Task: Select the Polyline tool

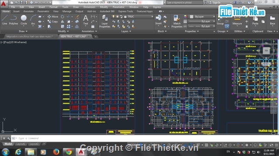Action: (14, 20)
